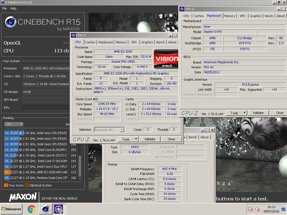Click Identical System legend swatch
The height and width of the screenshot is (215, 287).
pyautogui.click(x=27, y=185)
